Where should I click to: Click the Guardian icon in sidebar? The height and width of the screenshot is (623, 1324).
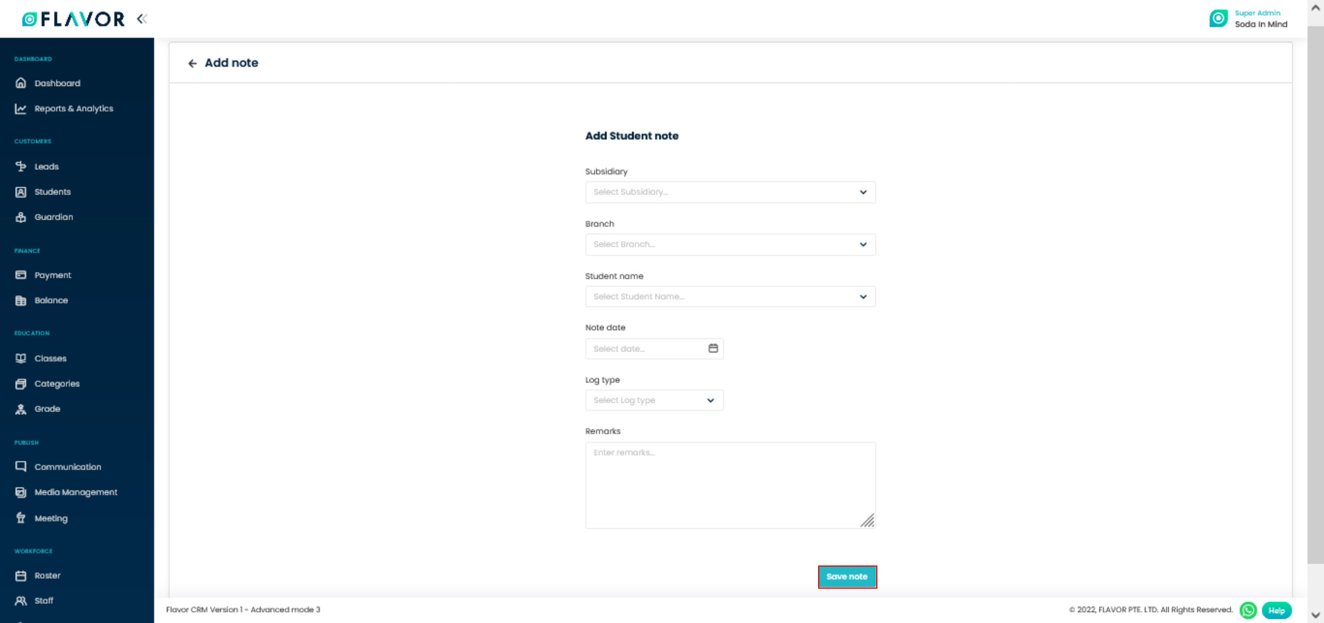pyautogui.click(x=21, y=217)
